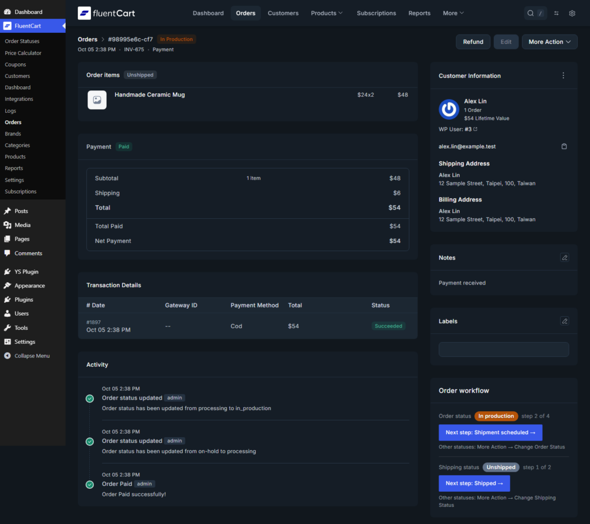Edit Labels with the pencil icon
Viewport: 590px width, 524px height.
click(x=565, y=321)
